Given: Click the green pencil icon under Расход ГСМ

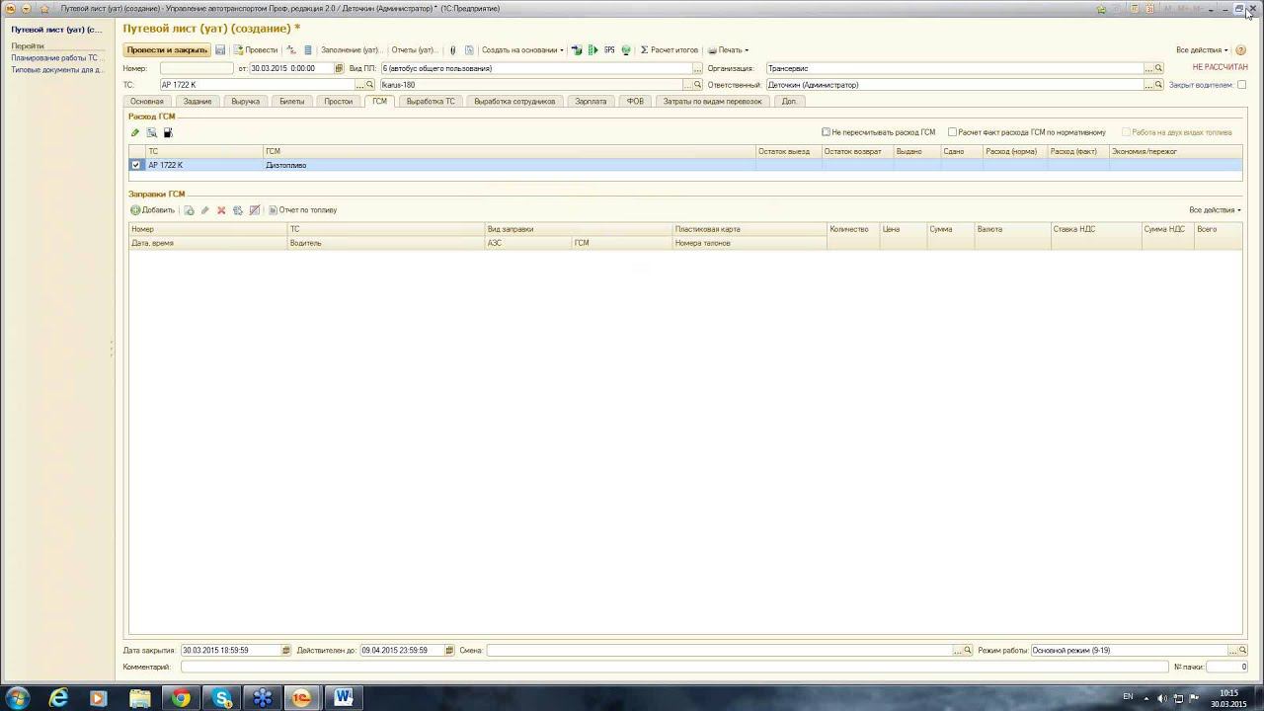Looking at the screenshot, I should pos(135,132).
